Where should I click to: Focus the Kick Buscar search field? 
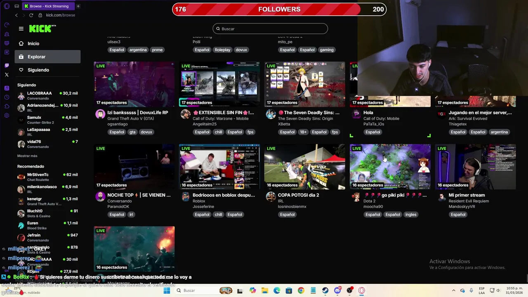270,28
